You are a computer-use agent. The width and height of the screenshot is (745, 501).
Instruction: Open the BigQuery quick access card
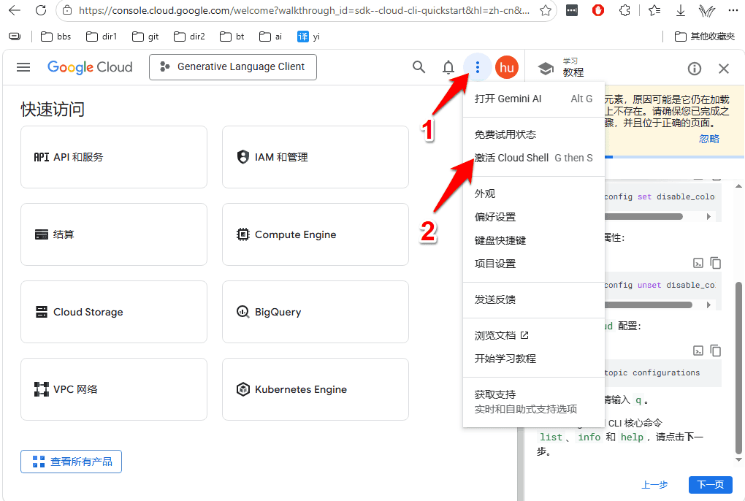point(316,312)
